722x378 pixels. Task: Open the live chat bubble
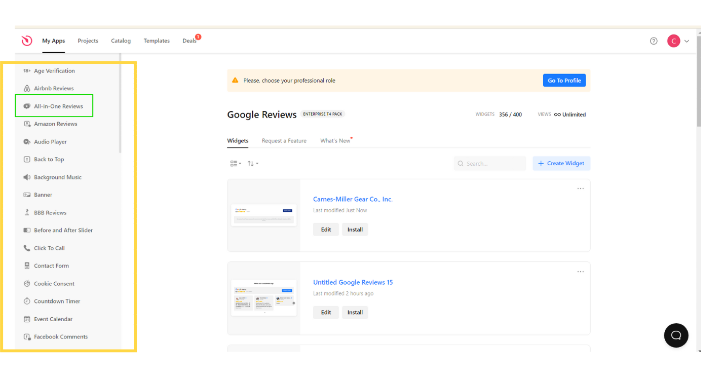(676, 335)
